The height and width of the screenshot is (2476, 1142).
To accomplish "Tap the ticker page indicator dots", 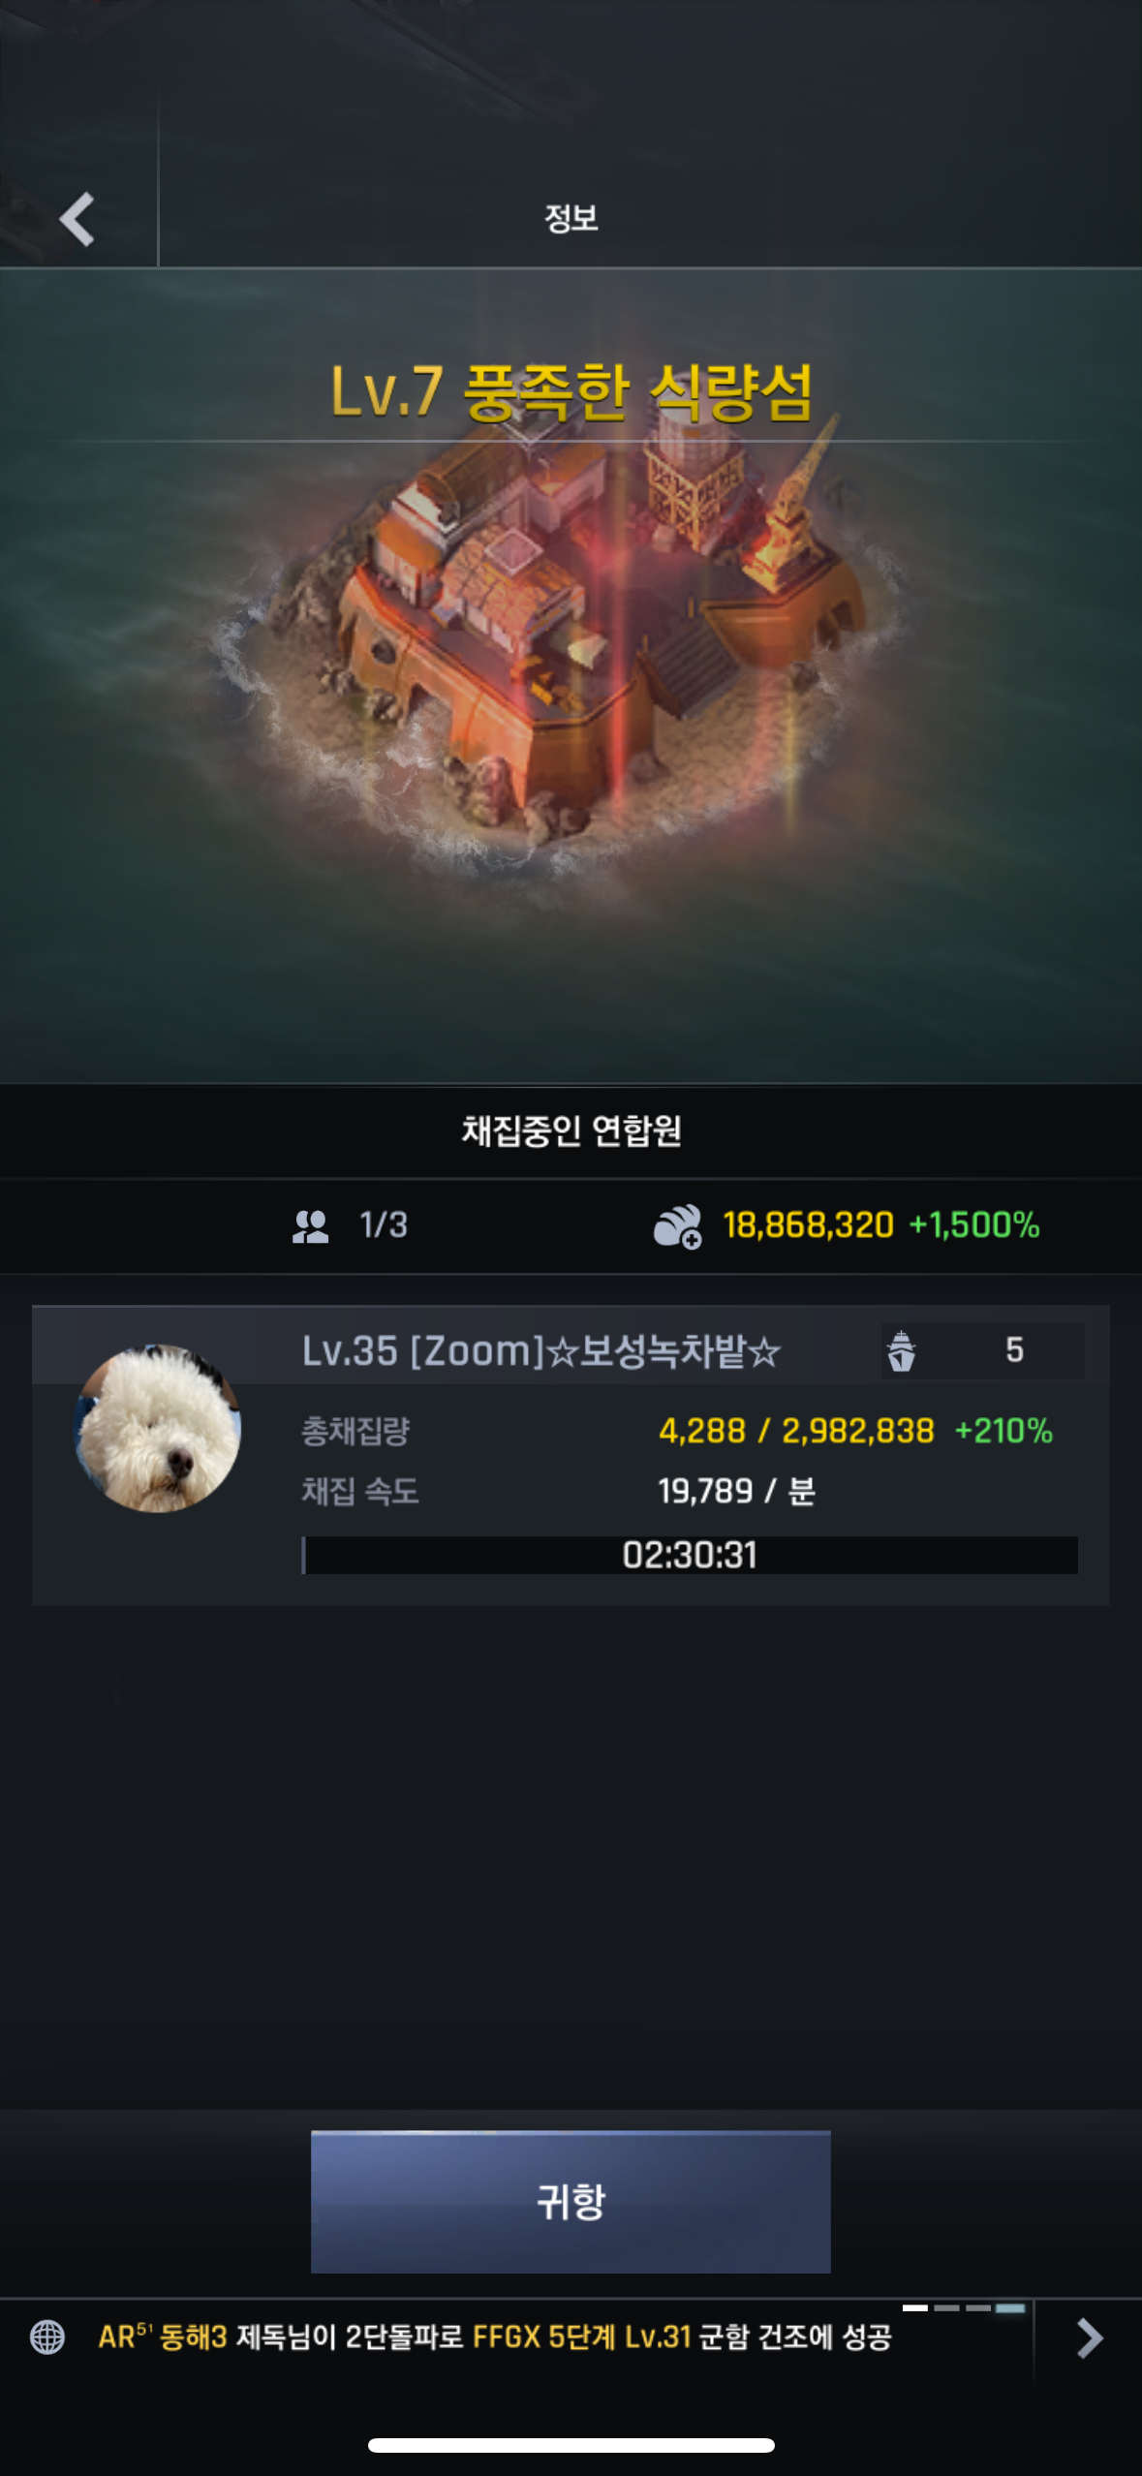I will 964,2308.
